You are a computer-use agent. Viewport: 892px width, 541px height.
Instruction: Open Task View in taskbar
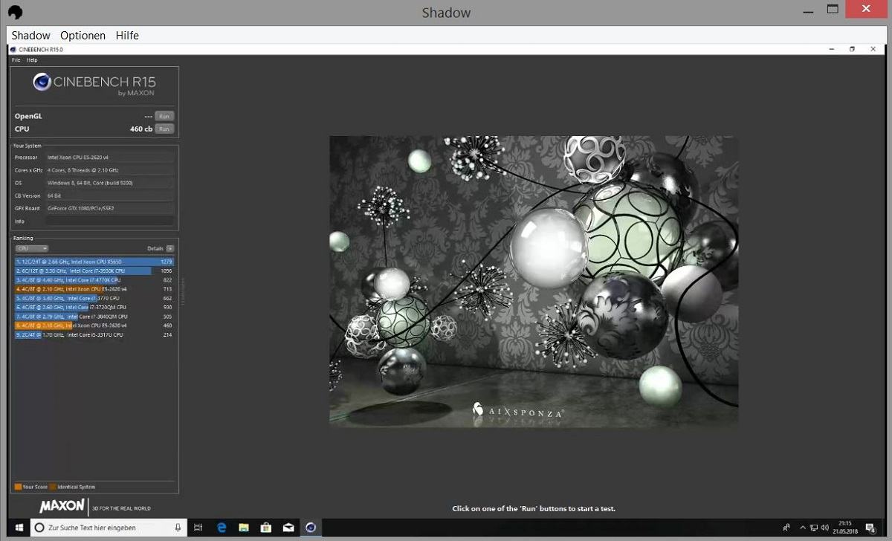pyautogui.click(x=198, y=528)
